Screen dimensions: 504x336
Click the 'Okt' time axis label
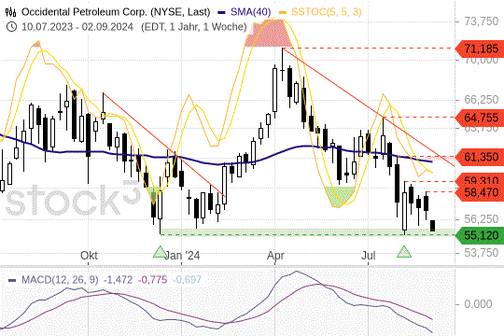[89, 256]
